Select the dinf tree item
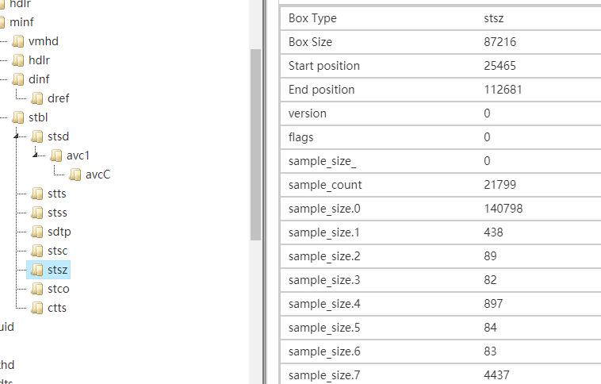 click(39, 79)
